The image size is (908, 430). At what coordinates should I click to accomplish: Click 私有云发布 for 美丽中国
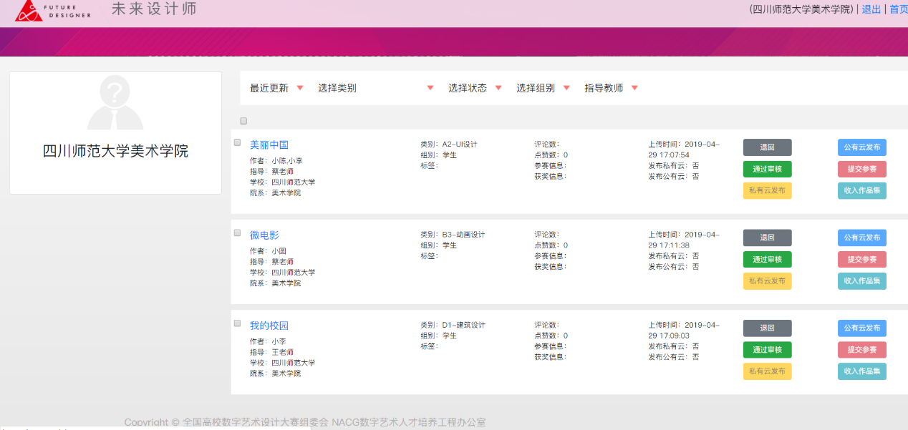(768, 191)
